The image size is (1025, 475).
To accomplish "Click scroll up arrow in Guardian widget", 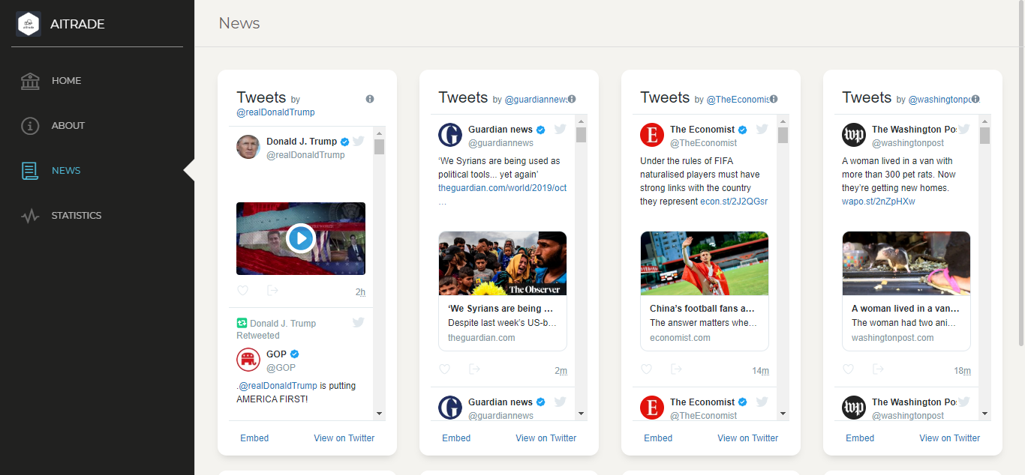I will pyautogui.click(x=581, y=121).
